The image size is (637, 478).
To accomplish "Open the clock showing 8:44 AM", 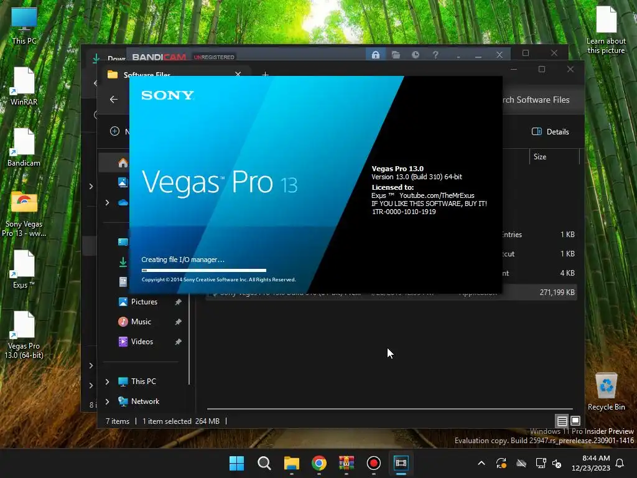I will click(x=591, y=463).
